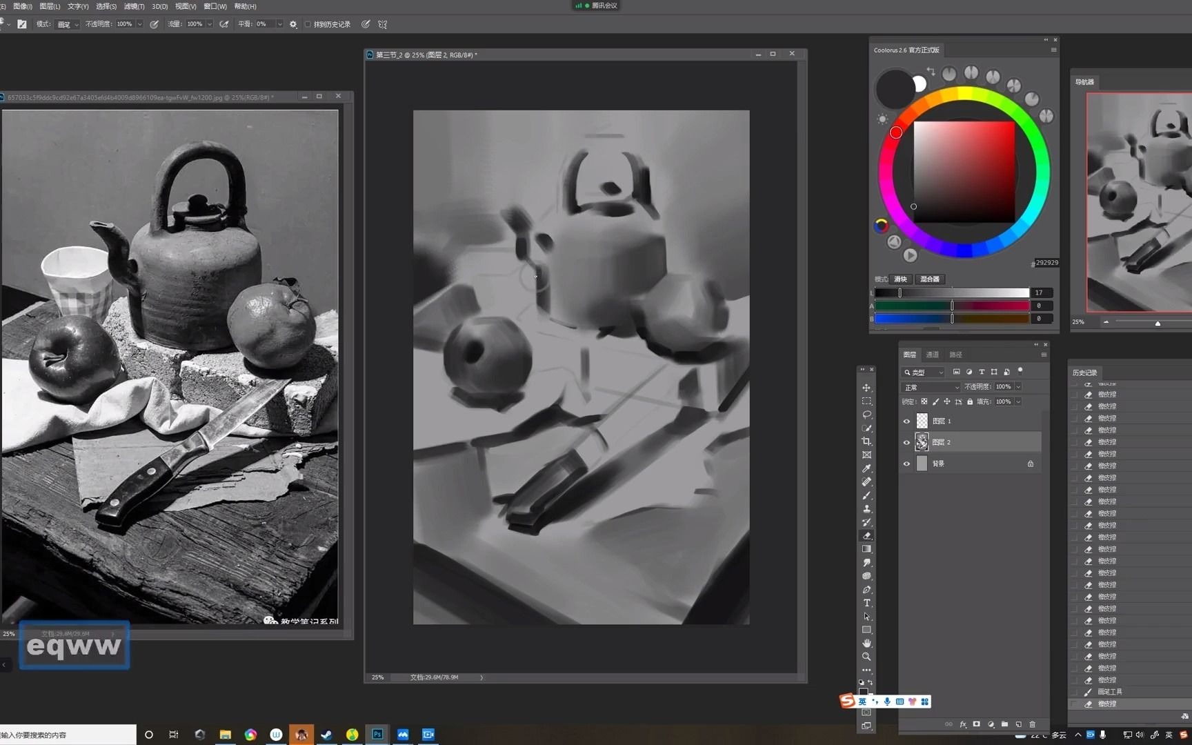The height and width of the screenshot is (745, 1192).
Task: Create new layer icon at panel bottom
Action: tap(1019, 724)
